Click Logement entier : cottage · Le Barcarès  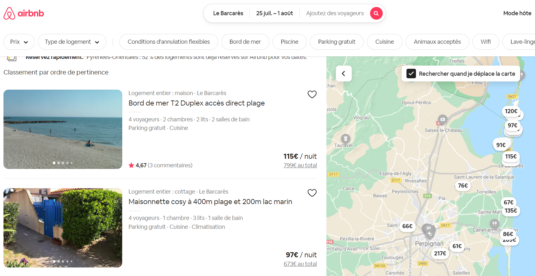click(x=178, y=192)
